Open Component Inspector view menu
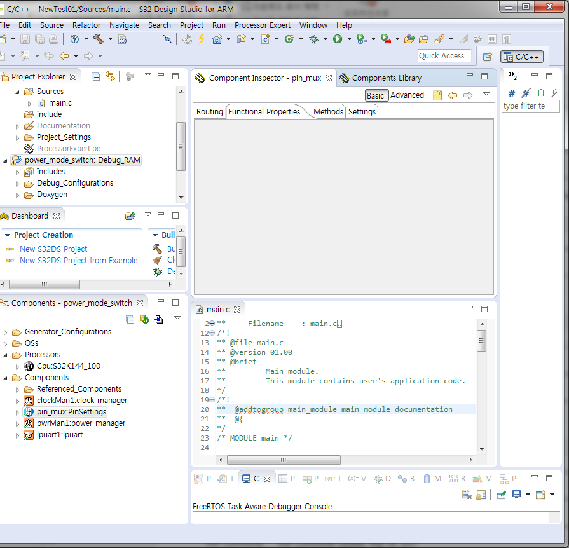The image size is (569, 548). point(486,94)
